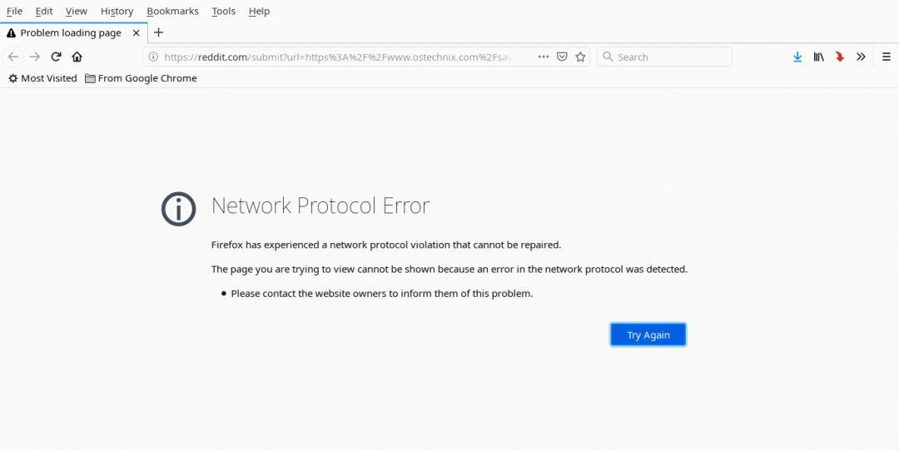Close the Problem loading page tab
The height and width of the screenshot is (451, 899).
tap(137, 33)
